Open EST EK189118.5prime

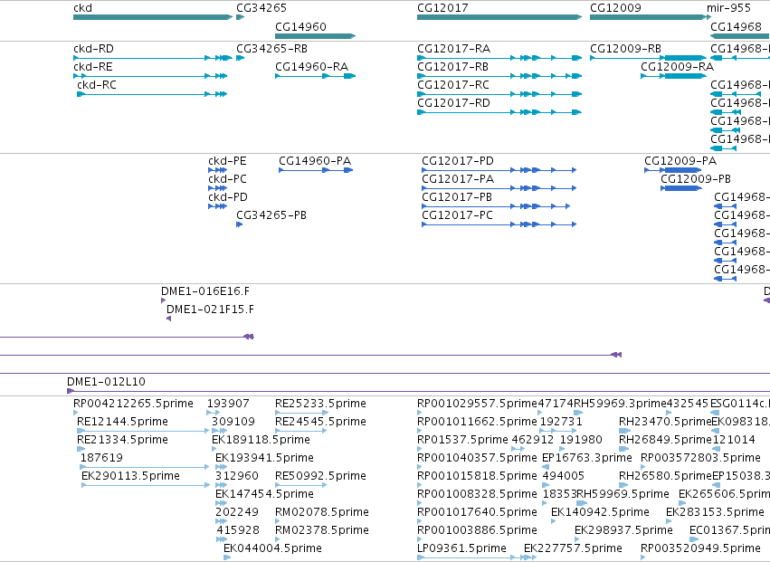coord(261,440)
